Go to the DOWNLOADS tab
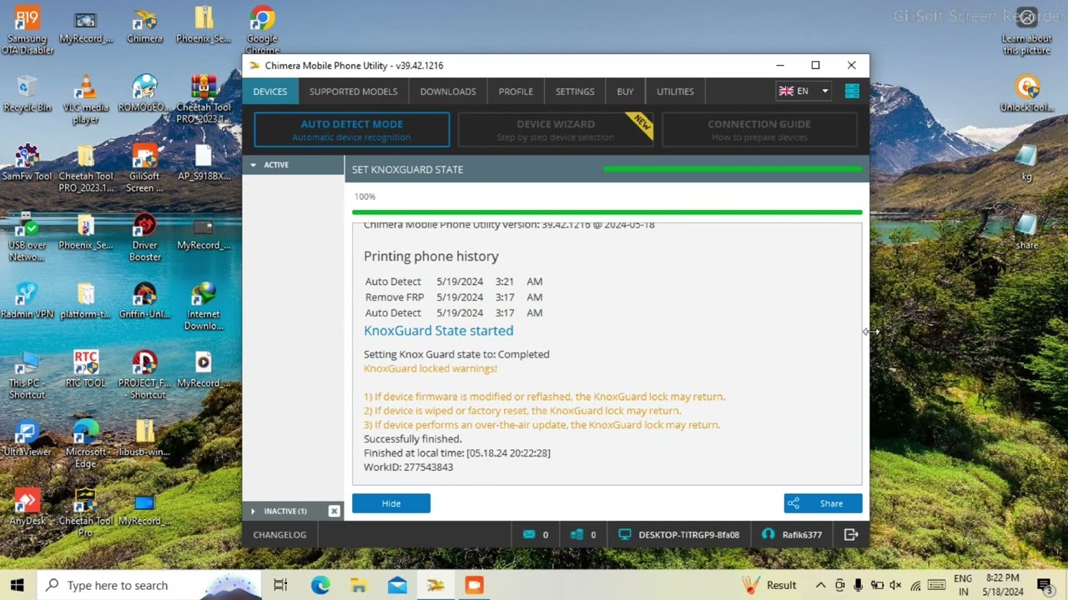The image size is (1068, 600). 448,91
